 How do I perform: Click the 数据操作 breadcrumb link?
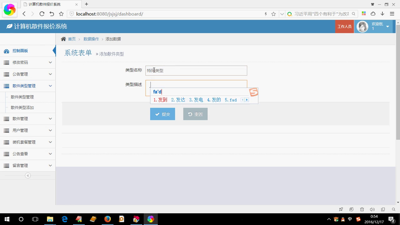(91, 39)
